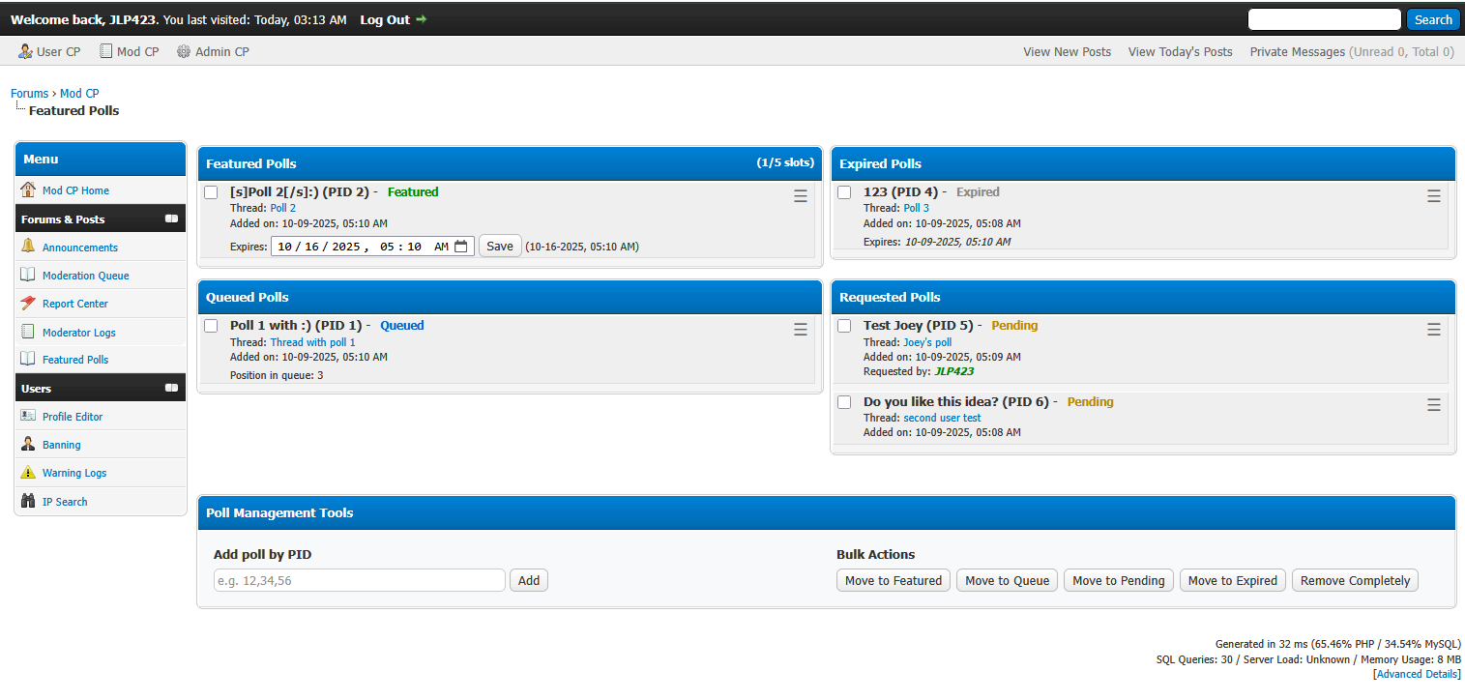The width and height of the screenshot is (1465, 700).
Task: Check the box for Poll 2 featured poll
Action: (x=211, y=192)
